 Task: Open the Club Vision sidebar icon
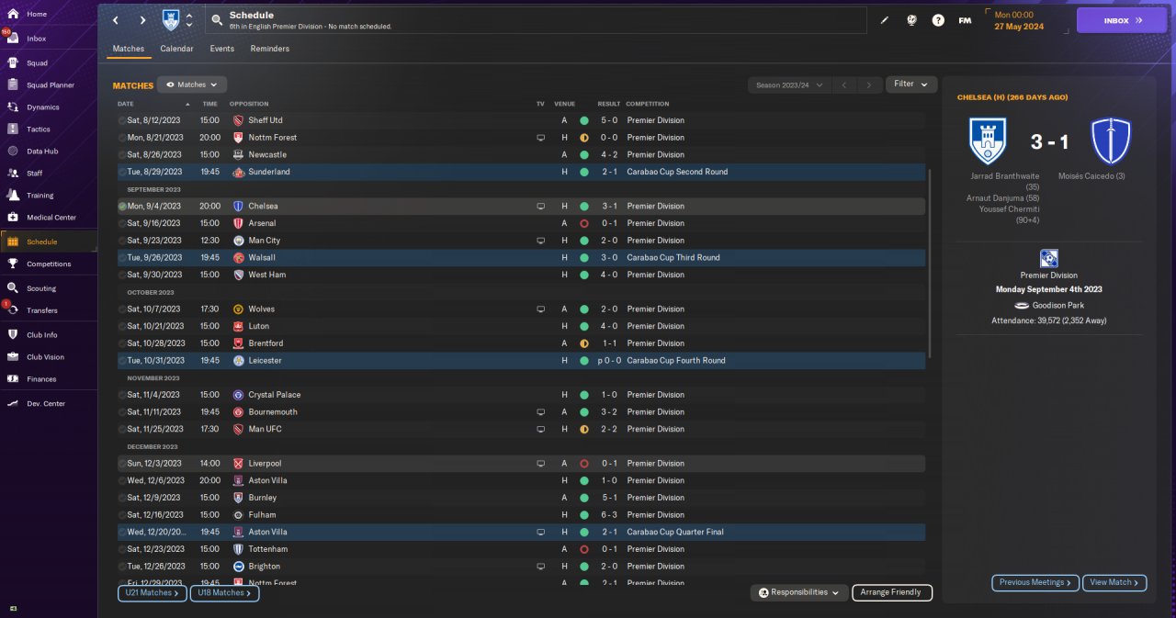pyautogui.click(x=13, y=357)
